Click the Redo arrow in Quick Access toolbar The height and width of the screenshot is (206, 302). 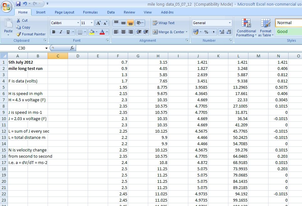coord(35,4)
